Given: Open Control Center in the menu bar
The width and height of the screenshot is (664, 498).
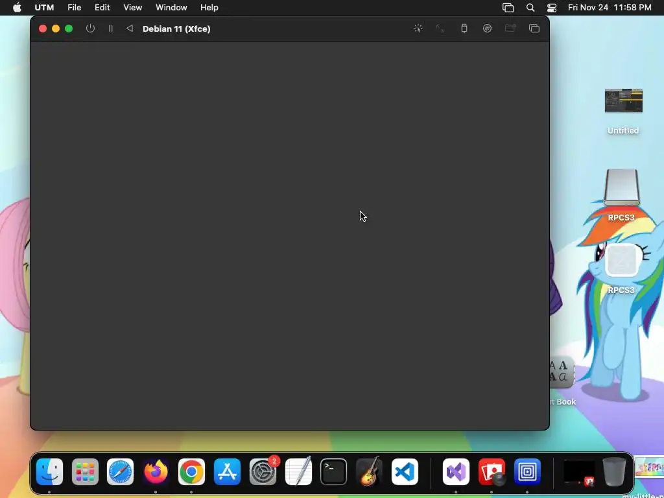Looking at the screenshot, I should pyautogui.click(x=552, y=7).
